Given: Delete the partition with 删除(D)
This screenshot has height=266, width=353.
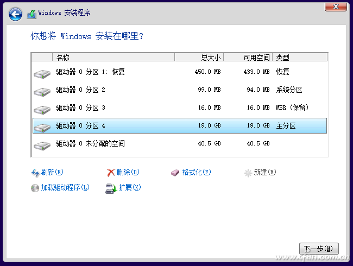Looking at the screenshot, I should (128, 173).
